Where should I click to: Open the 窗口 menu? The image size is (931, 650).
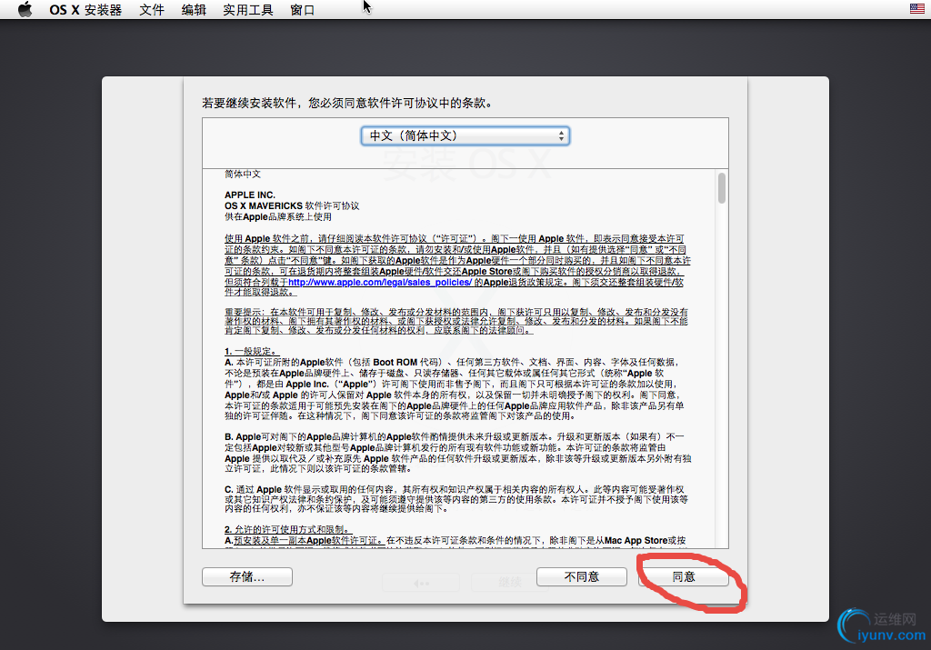[302, 10]
